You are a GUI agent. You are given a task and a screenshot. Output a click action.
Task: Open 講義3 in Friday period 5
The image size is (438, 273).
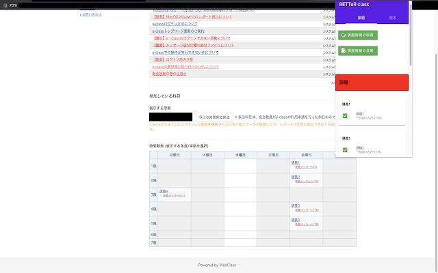[x=295, y=220]
